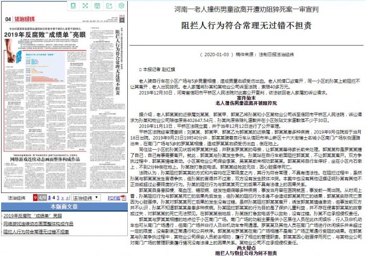Click the paragraph starting 2019年11月13日

[209, 126]
